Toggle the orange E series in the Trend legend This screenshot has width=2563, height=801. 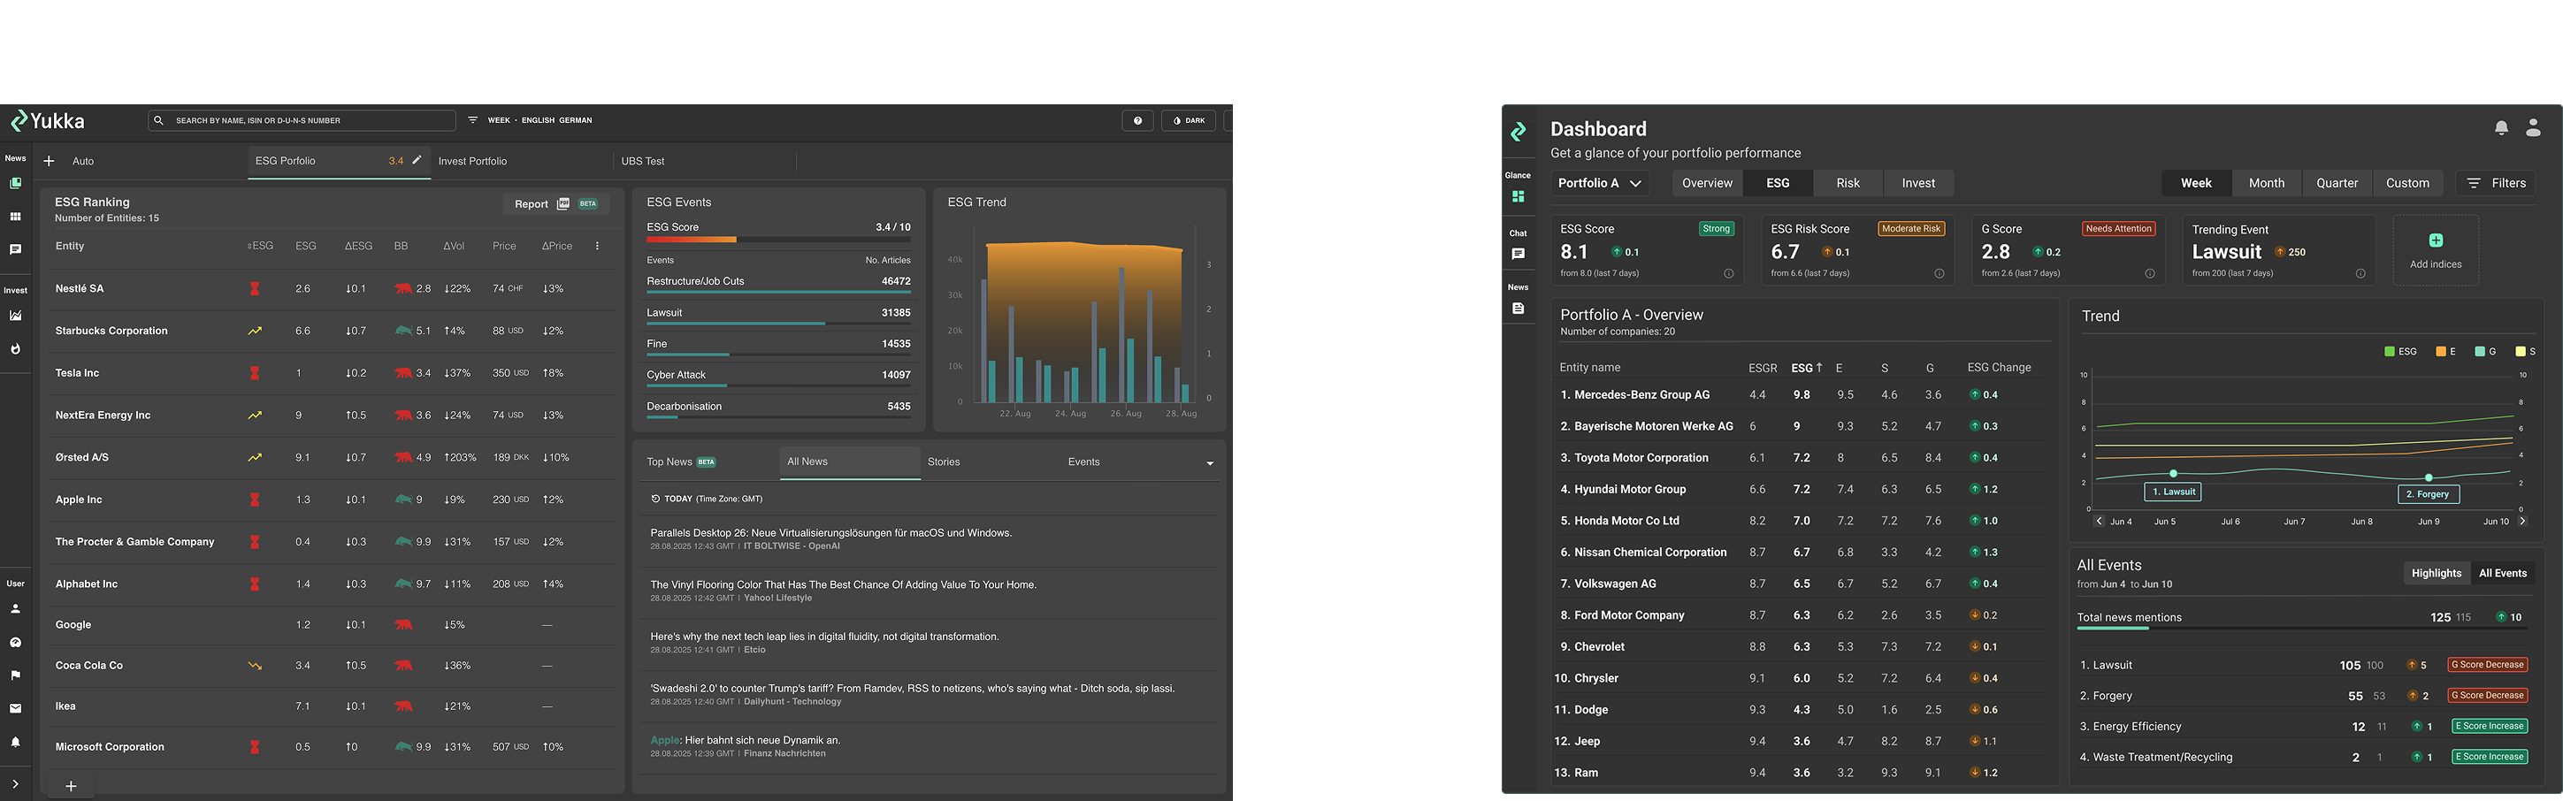click(x=2445, y=351)
